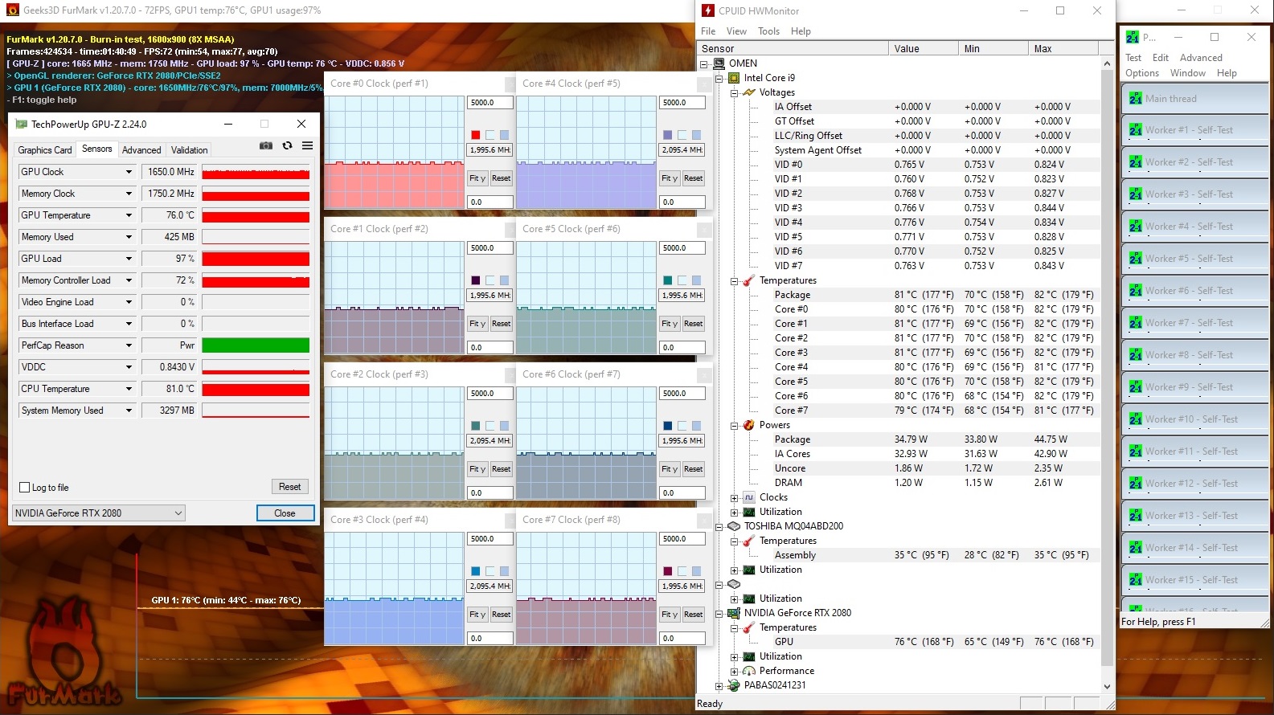Click the GPU-Z Close button
Viewport: 1274px width, 715px height.
(285, 513)
